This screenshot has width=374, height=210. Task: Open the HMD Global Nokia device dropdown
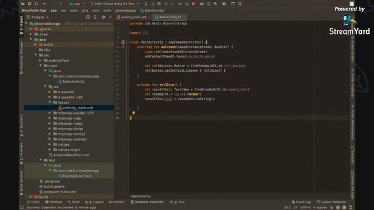point(115,4)
